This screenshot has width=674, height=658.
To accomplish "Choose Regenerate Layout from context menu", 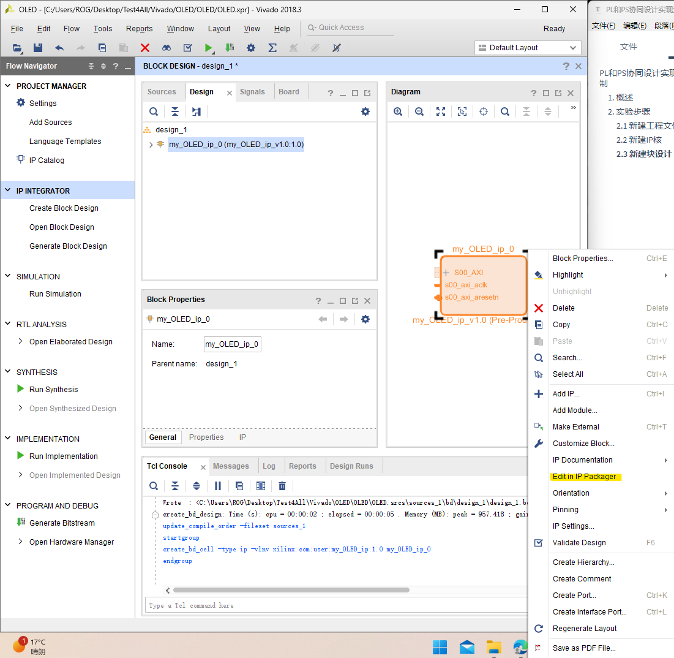I will coord(585,629).
